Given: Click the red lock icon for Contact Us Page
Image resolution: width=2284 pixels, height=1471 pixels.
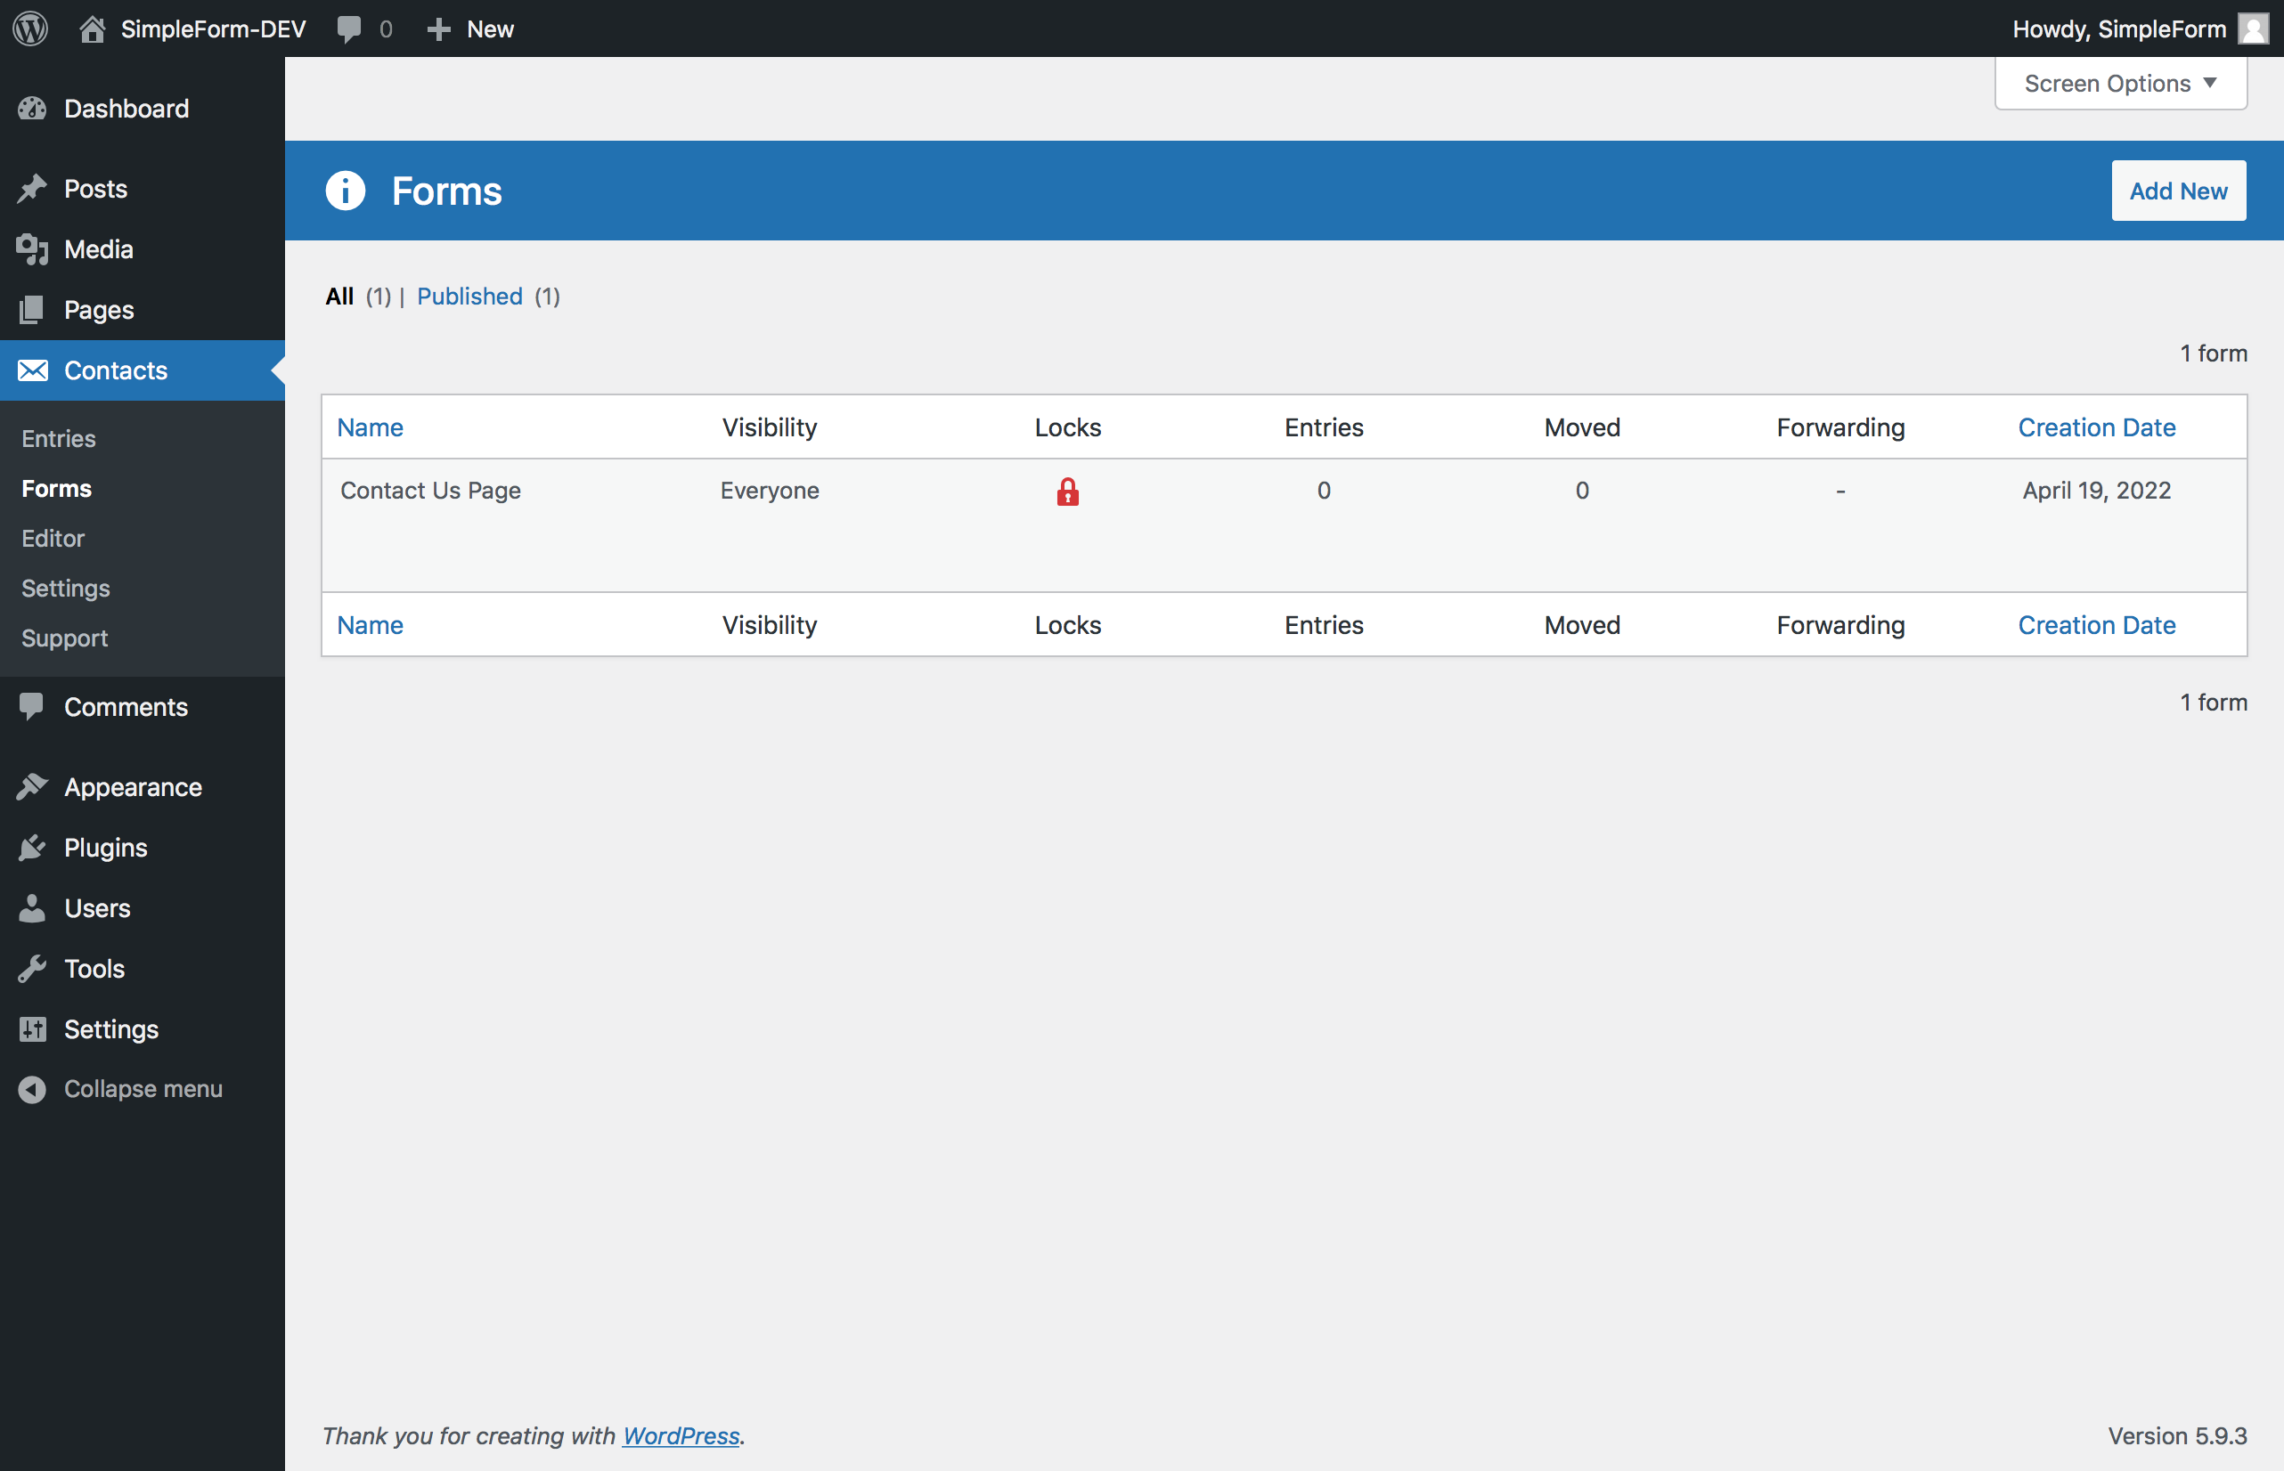Looking at the screenshot, I should pyautogui.click(x=1067, y=491).
